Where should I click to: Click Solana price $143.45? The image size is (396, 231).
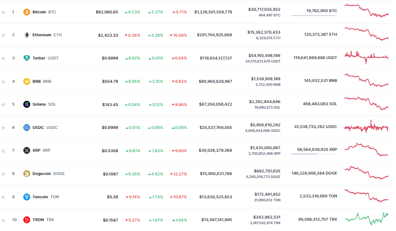click(x=110, y=104)
